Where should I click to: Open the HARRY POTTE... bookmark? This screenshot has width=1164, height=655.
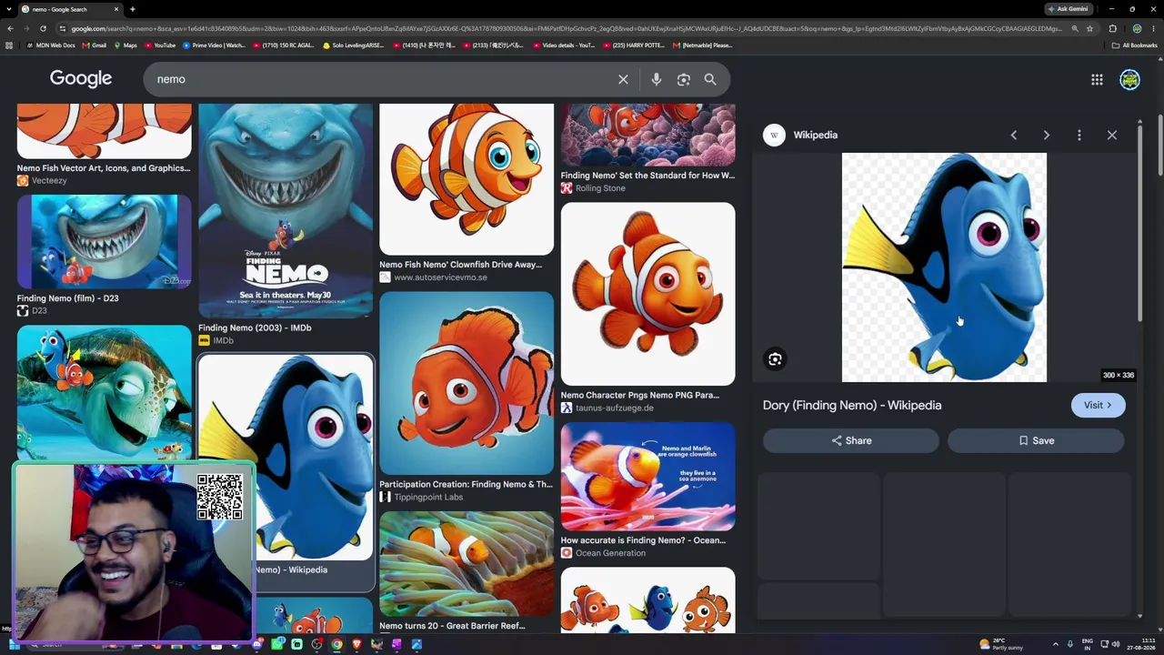633,45
